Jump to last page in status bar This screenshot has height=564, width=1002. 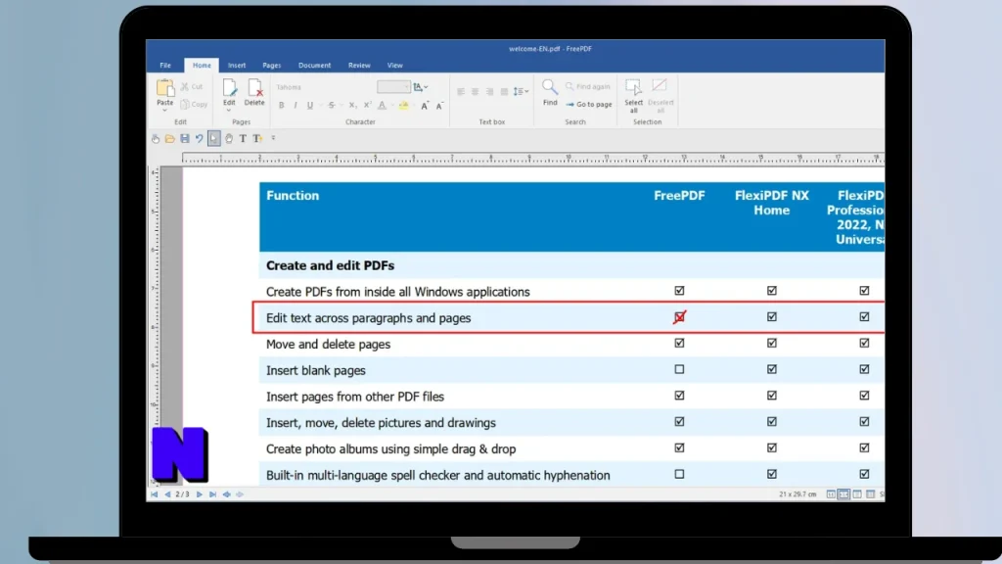(212, 494)
